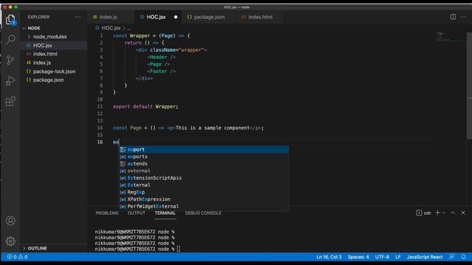Click Ln 16, Col 3 in status bar
This screenshot has width=472, height=265.
point(329,257)
